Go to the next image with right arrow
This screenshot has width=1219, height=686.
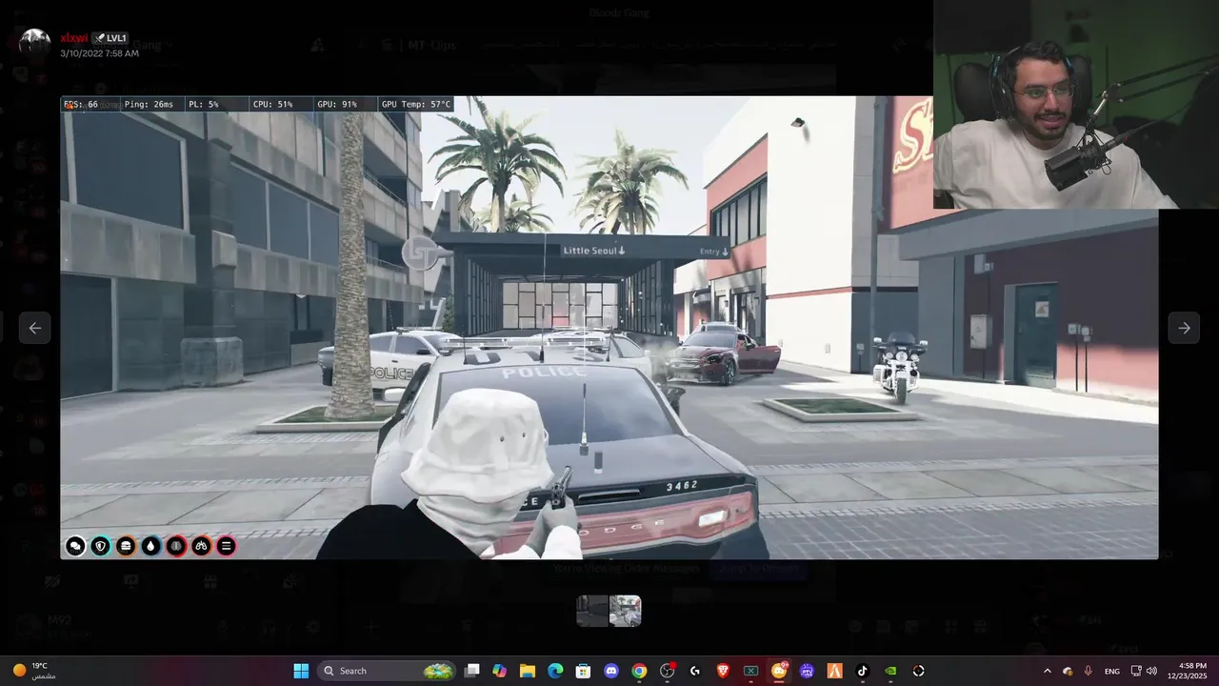point(1184,328)
